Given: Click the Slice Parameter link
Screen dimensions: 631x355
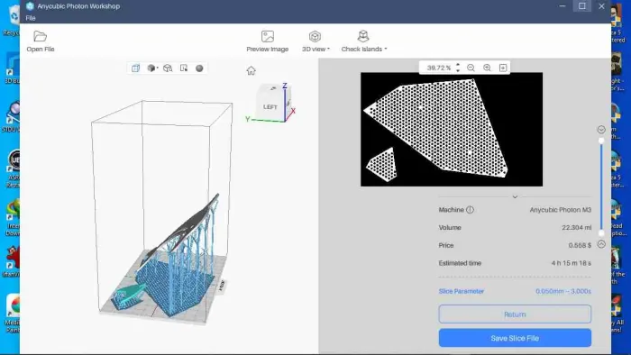Looking at the screenshot, I should pos(462,291).
